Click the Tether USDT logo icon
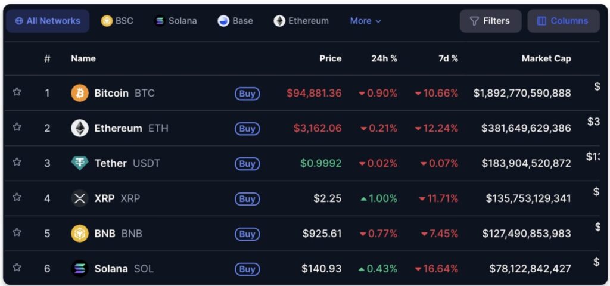610x286 pixels. (x=80, y=163)
